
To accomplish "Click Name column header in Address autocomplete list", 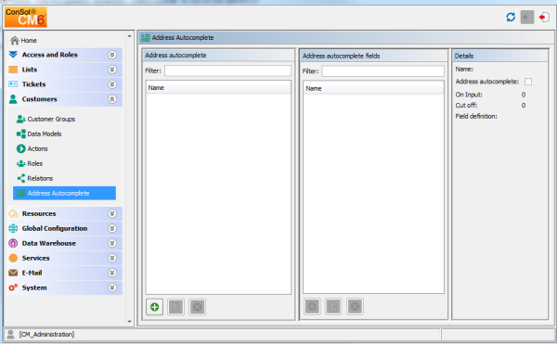I will tap(218, 87).
